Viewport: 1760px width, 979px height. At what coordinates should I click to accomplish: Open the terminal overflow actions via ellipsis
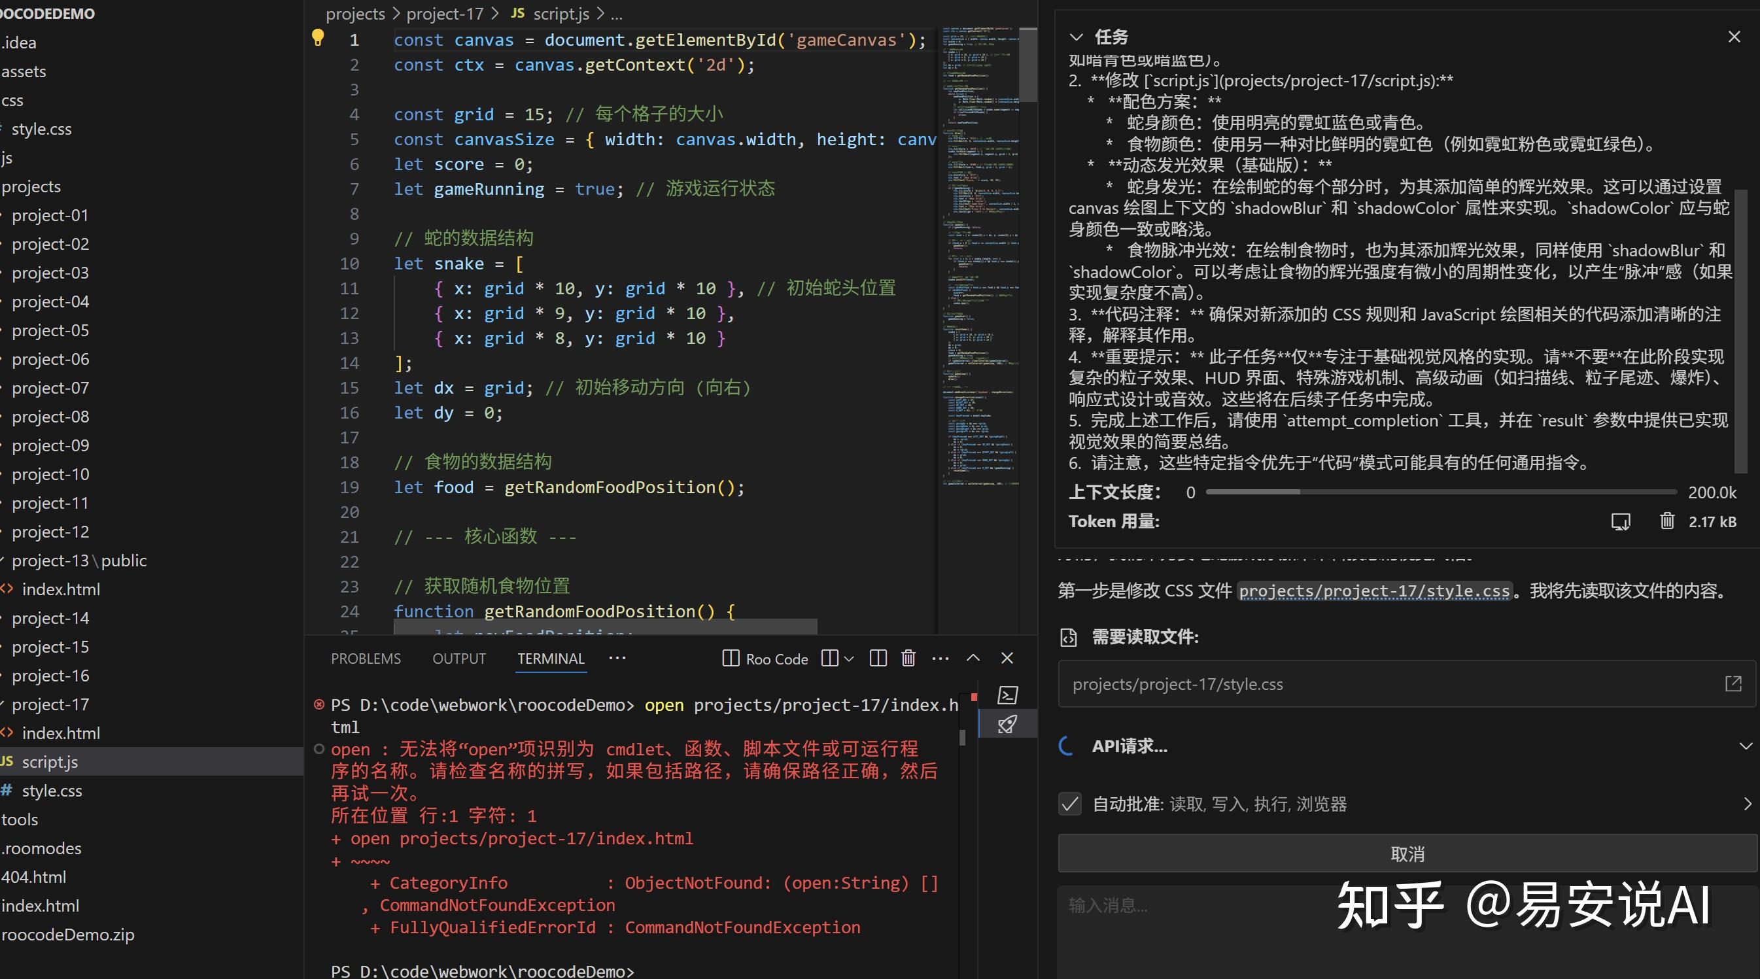(x=940, y=658)
